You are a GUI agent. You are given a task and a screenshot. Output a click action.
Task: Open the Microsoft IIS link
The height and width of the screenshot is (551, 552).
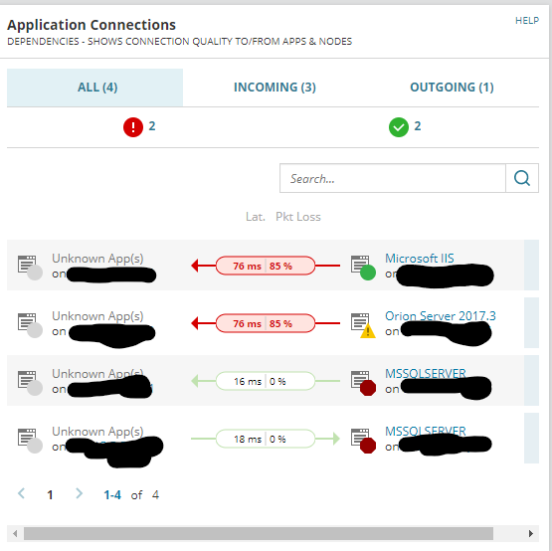tap(420, 259)
